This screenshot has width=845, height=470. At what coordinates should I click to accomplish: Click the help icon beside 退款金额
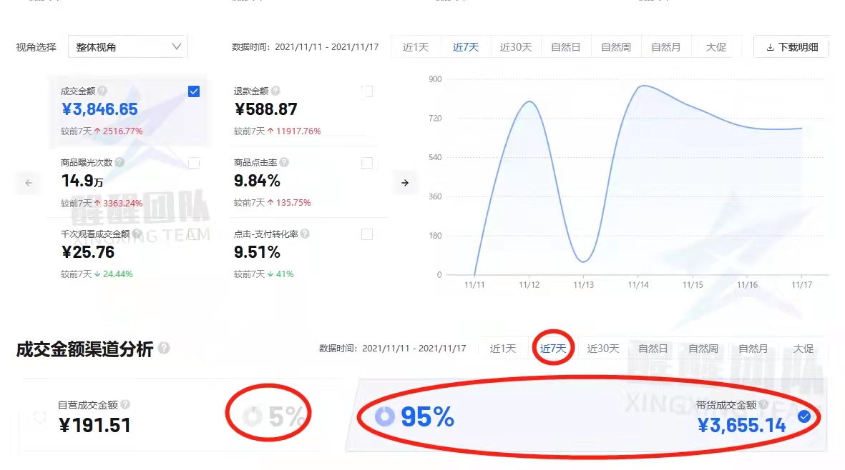[x=275, y=91]
